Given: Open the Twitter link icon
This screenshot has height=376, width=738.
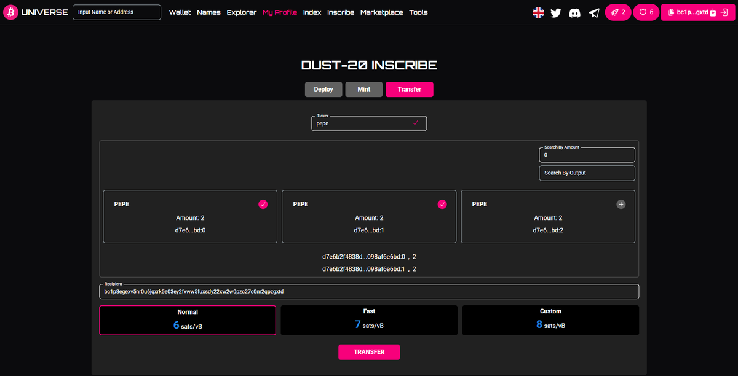Looking at the screenshot, I should pyautogui.click(x=556, y=12).
